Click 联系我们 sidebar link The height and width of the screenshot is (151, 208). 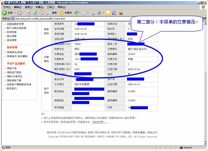click(x=12, y=88)
